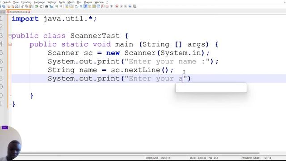Open the Document List panel icon
Screen dimensions: 286x161
(x=98, y=6)
